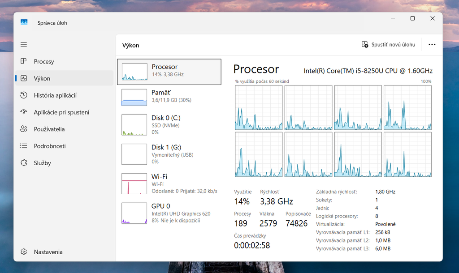Open the three-dot more options menu
This screenshot has width=459, height=273.
(x=432, y=44)
